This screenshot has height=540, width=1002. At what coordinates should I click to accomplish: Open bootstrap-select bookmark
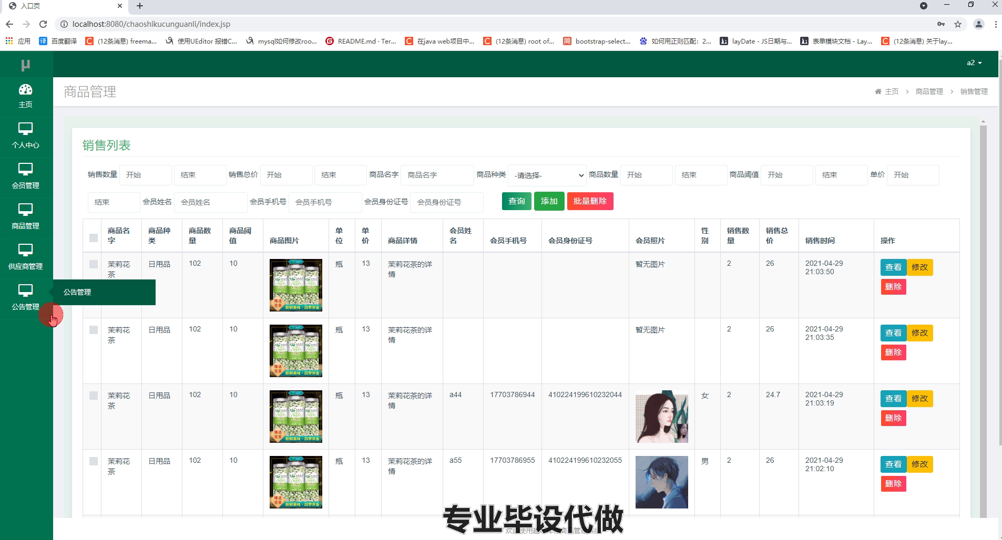pos(597,41)
